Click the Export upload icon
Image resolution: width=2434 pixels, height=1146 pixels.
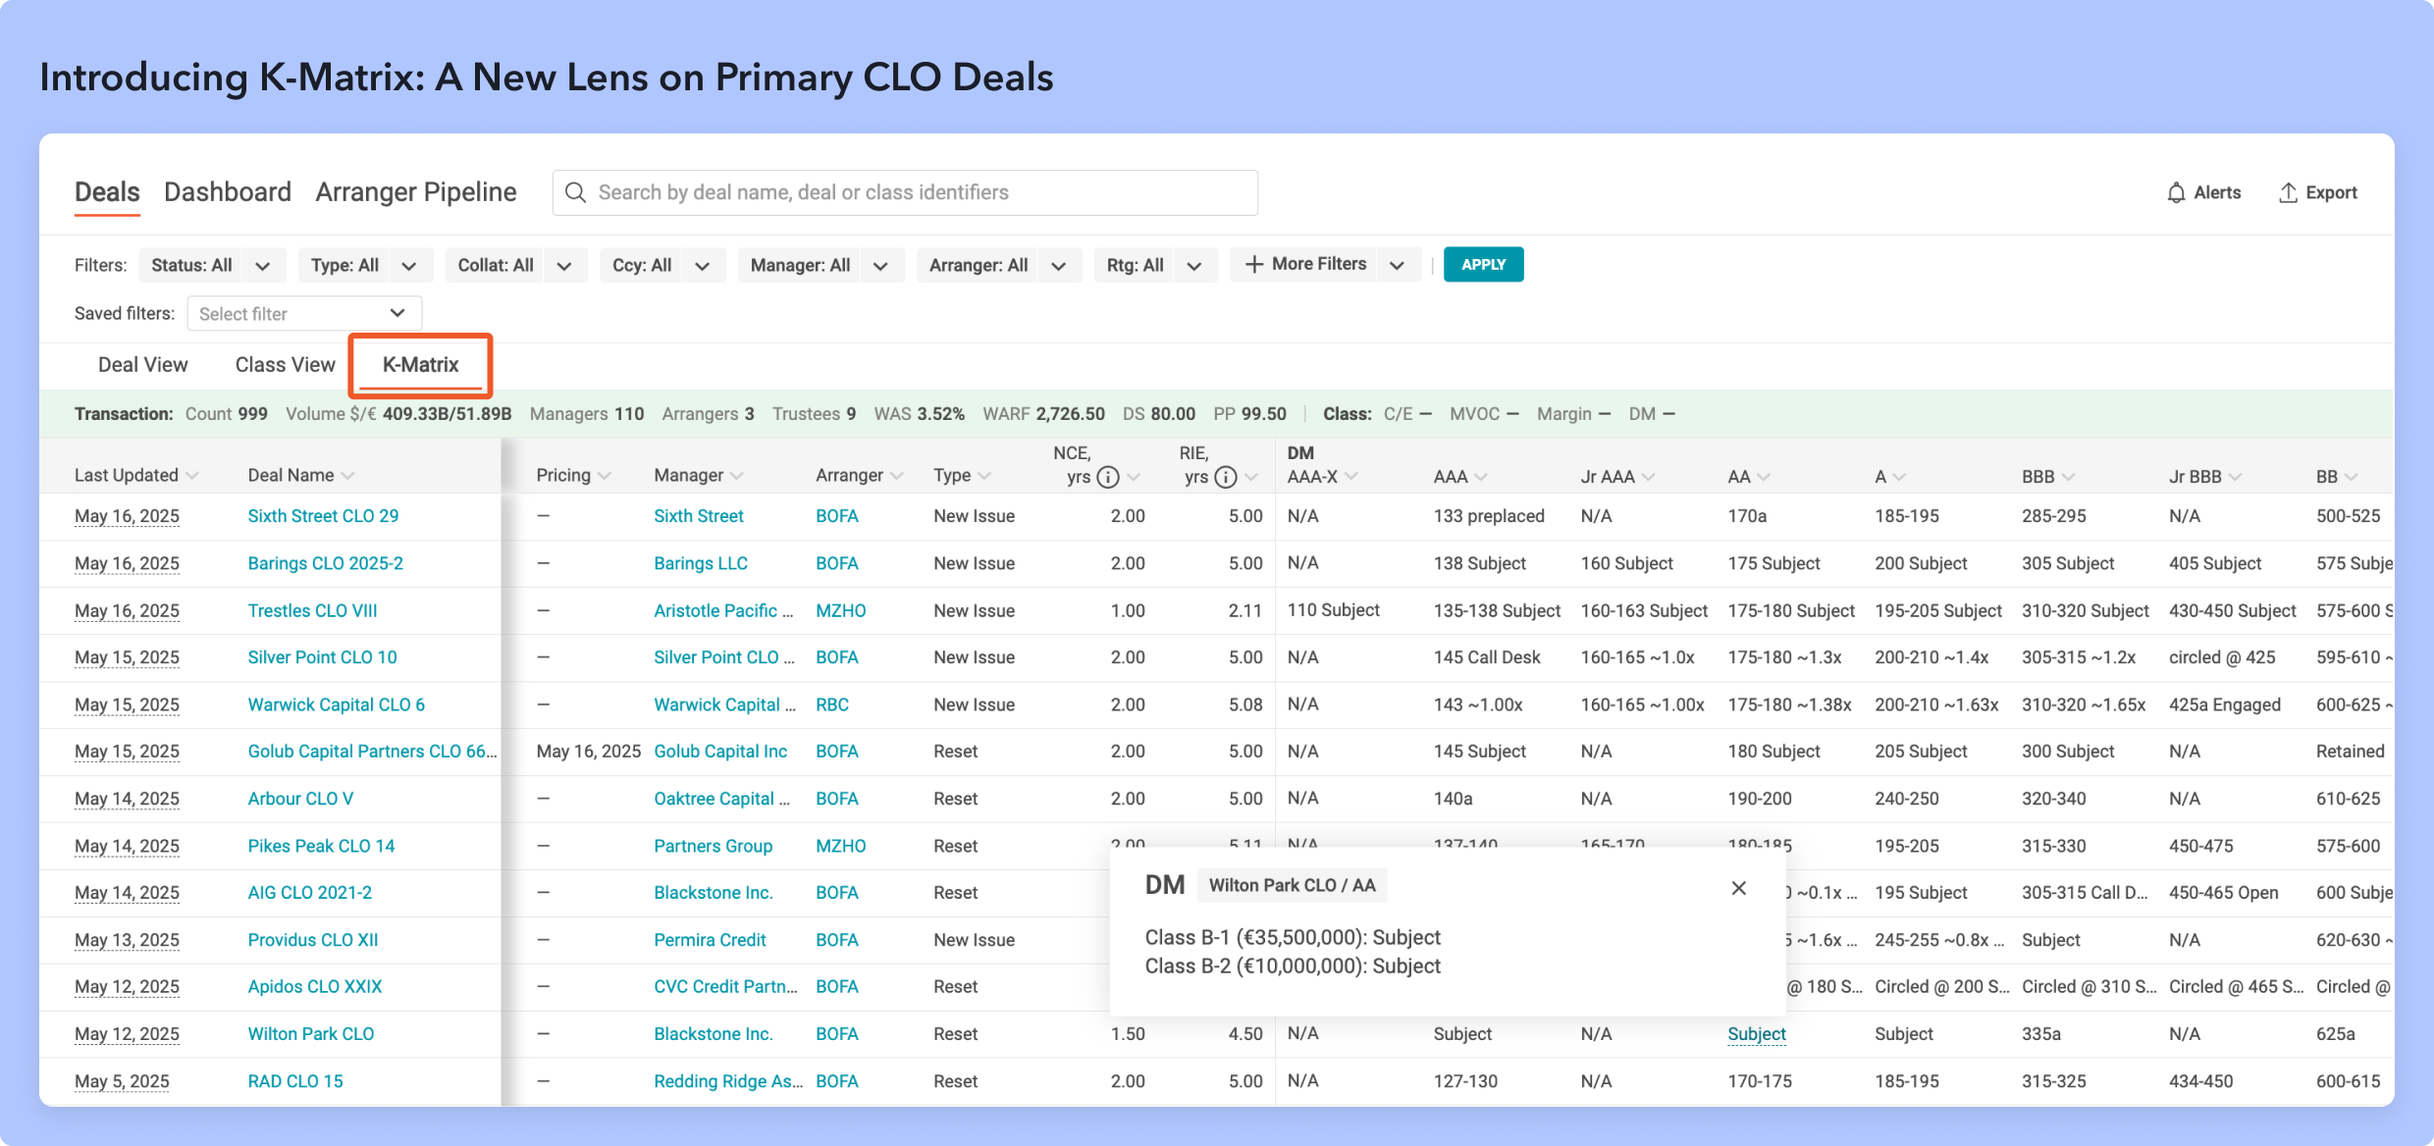pyautogui.click(x=2288, y=192)
